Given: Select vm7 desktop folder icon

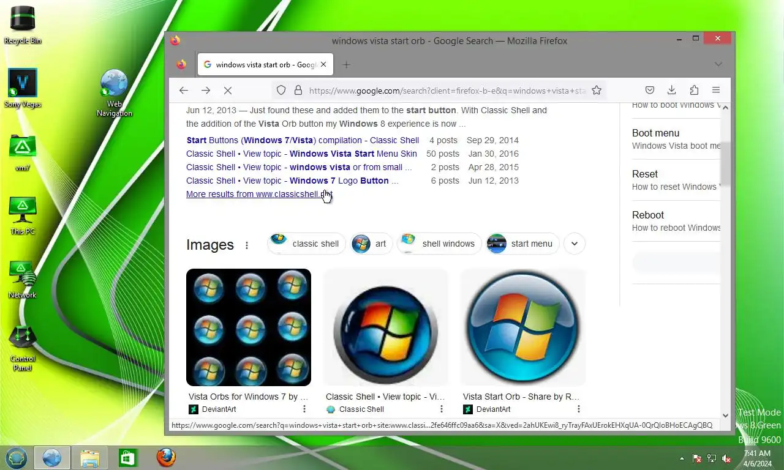Looking at the screenshot, I should point(23,153).
